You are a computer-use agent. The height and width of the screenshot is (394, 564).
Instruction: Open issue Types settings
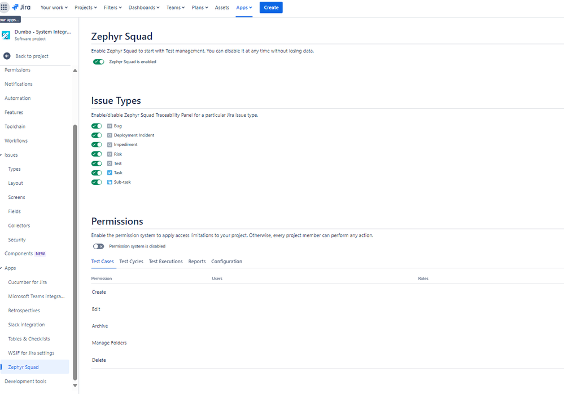(x=14, y=169)
